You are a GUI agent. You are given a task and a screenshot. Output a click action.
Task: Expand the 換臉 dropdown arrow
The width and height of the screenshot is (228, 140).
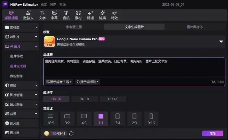tap(36, 85)
